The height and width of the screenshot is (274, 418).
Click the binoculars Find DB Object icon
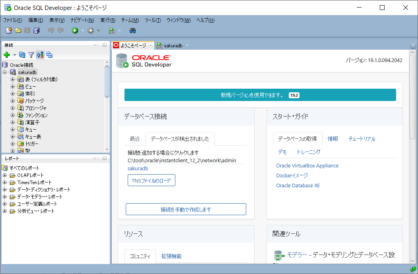click(132, 31)
